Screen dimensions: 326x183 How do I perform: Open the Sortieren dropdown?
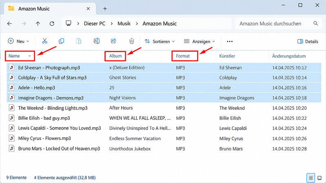click(x=159, y=41)
